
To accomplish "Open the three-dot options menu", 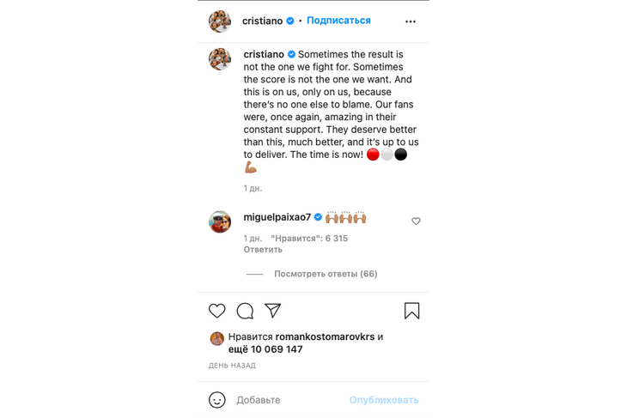I will coord(411,21).
